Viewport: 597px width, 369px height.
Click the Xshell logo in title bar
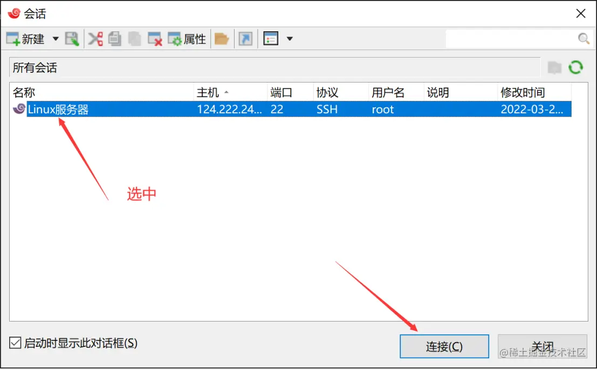pyautogui.click(x=14, y=13)
